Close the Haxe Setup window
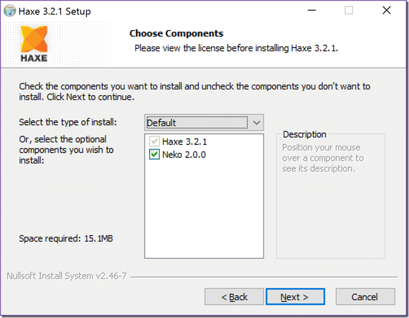Screen dimensions: 409x318 [386, 10]
